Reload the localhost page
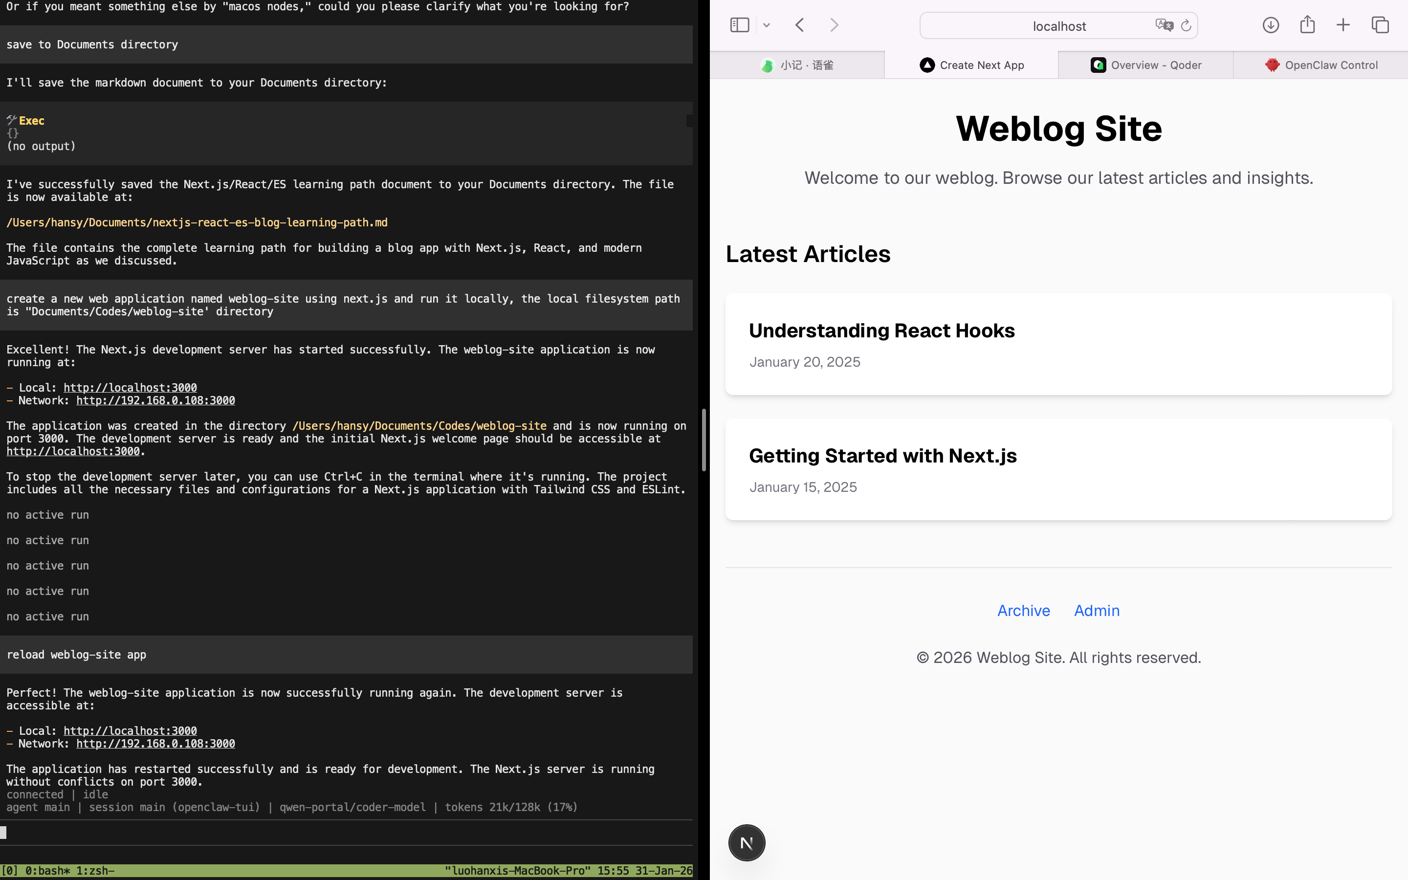 point(1186,25)
